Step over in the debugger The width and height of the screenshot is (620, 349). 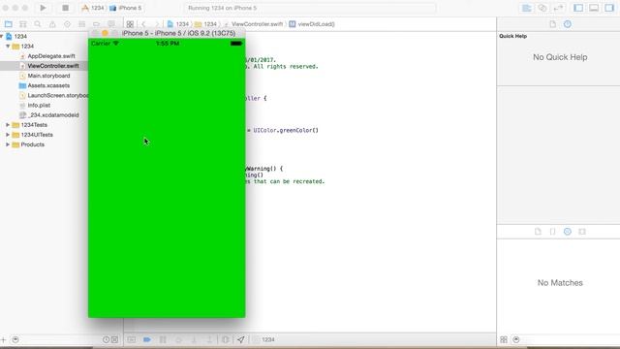coord(178,339)
